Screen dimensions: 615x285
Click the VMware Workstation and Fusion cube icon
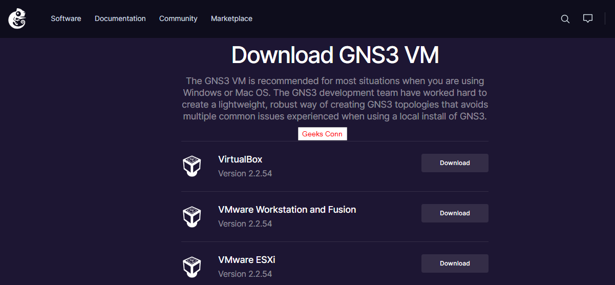(192, 216)
